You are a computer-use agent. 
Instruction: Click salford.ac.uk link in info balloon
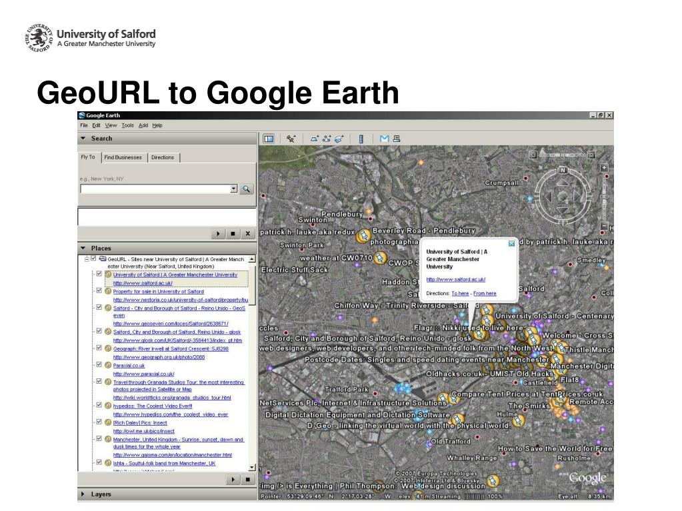pyautogui.click(x=456, y=279)
